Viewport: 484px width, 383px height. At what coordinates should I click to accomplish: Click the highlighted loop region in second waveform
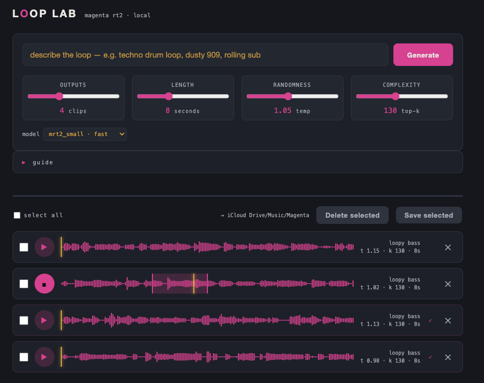(x=180, y=284)
